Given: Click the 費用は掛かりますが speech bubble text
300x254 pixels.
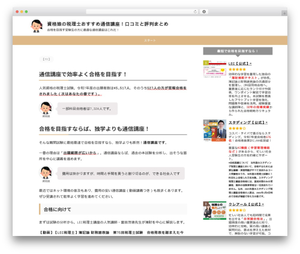Looking at the screenshot, I should (121, 174).
